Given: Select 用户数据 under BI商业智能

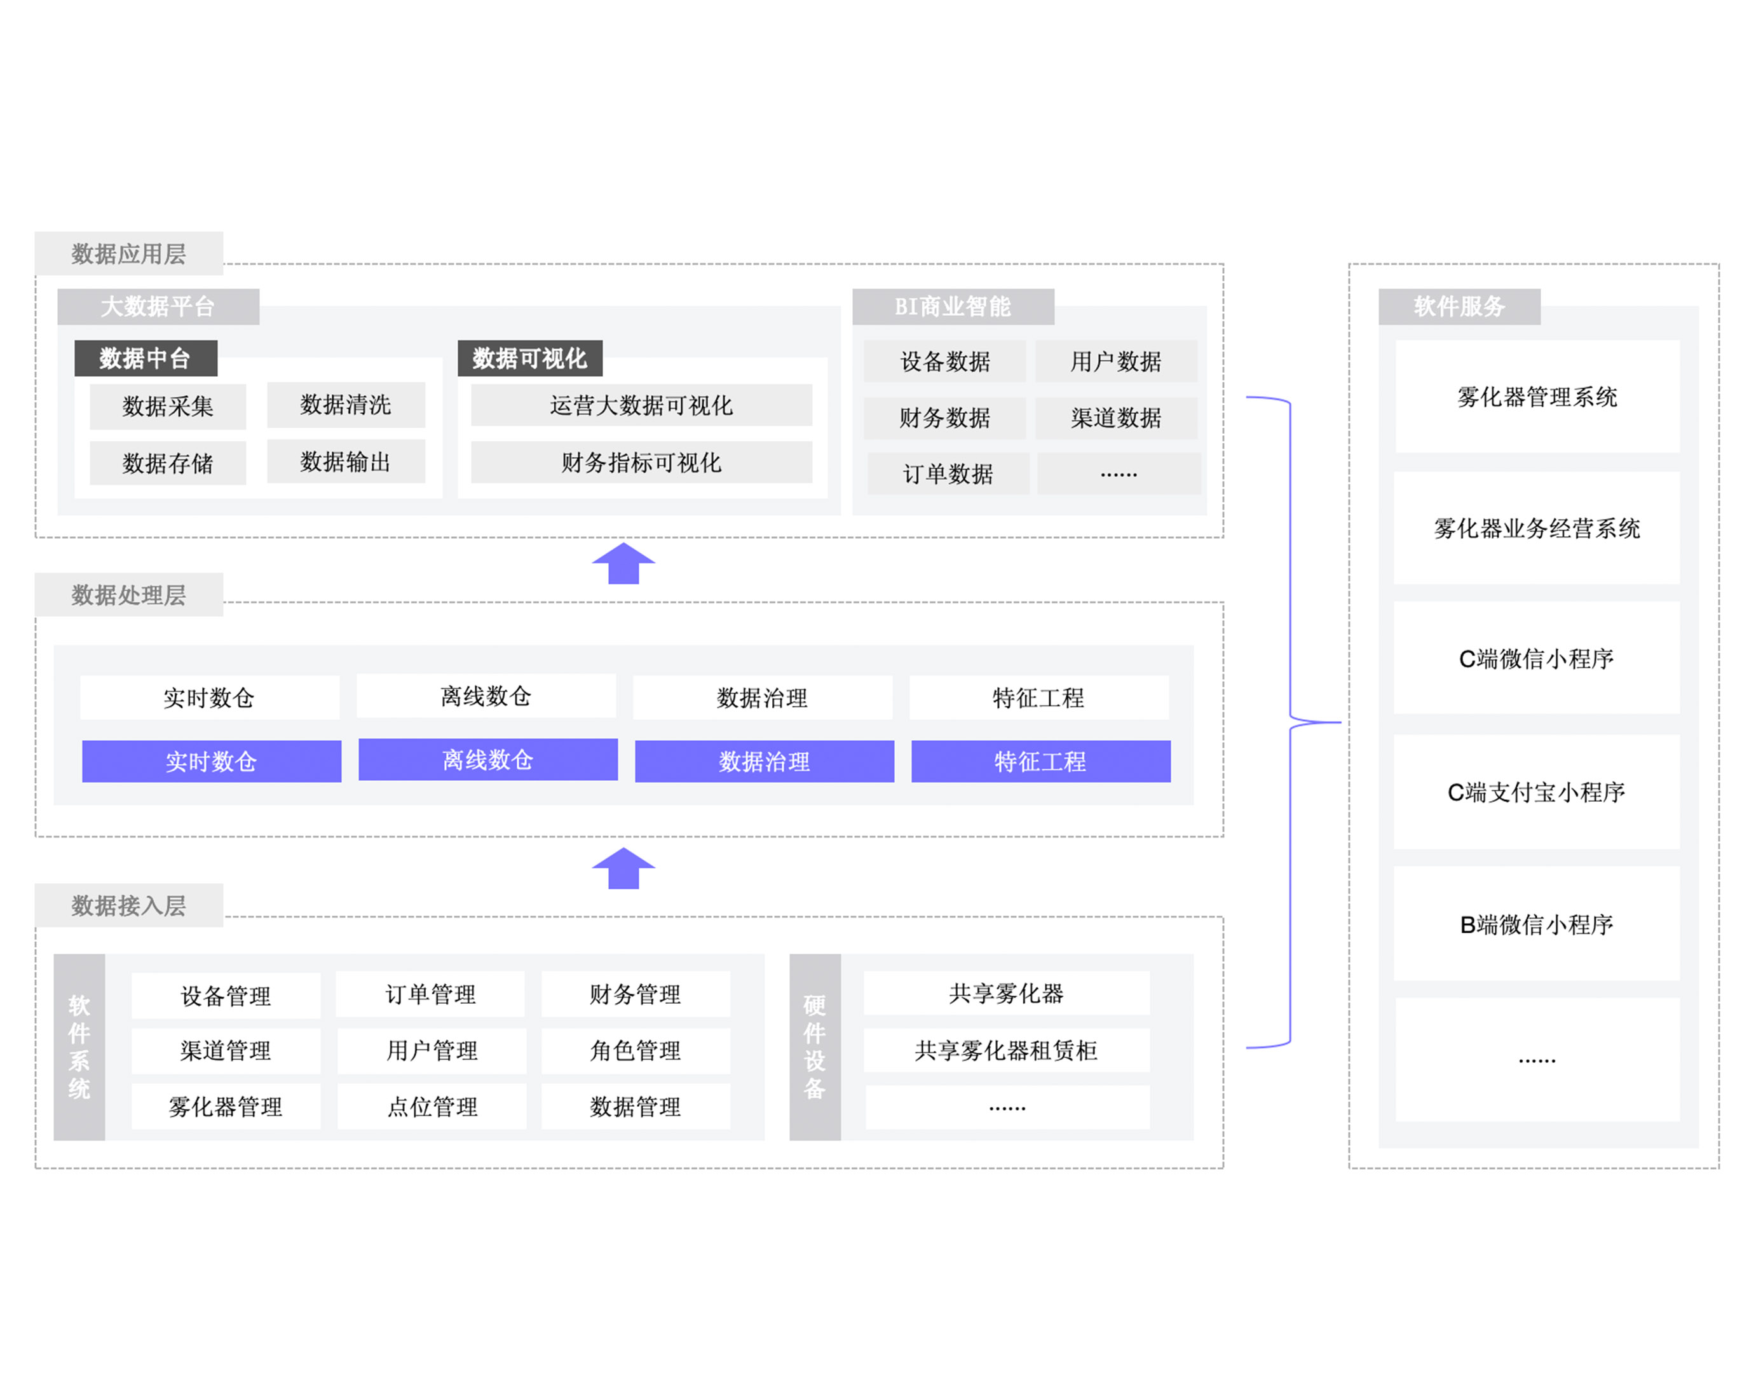Looking at the screenshot, I should pyautogui.click(x=1116, y=361).
